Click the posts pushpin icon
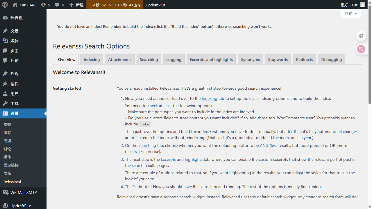This screenshot has height=209, width=372. coord(5,31)
